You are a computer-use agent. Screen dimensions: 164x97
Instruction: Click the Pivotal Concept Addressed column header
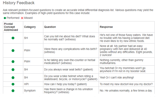coord(11,27)
